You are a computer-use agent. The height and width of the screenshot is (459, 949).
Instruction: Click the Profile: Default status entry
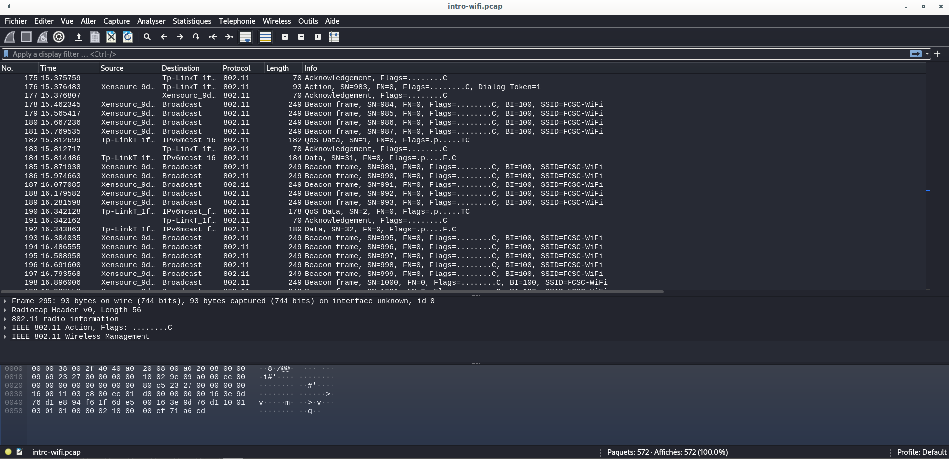click(x=921, y=452)
